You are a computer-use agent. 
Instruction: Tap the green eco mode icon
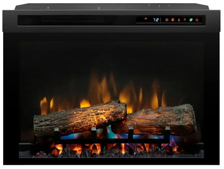191,20
